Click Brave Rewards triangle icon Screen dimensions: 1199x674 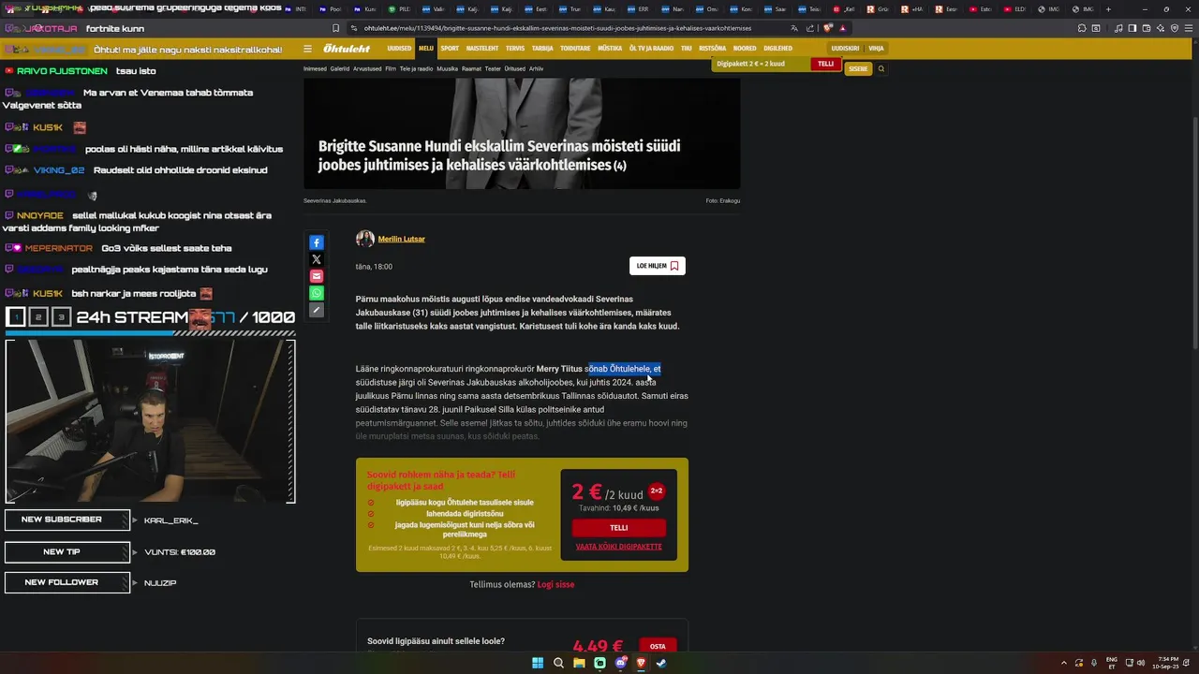(843, 28)
